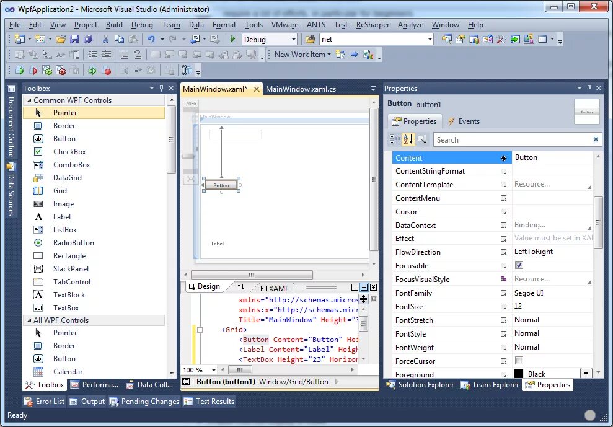Open the Build menu
Viewport: 613px width, 427px height.
(114, 25)
